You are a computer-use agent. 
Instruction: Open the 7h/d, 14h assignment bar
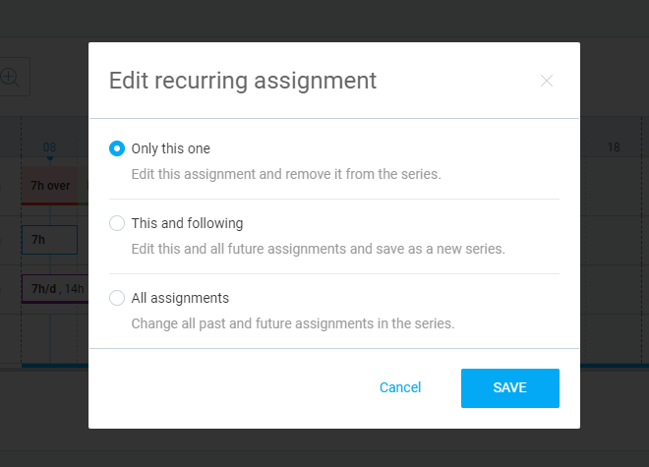[55, 289]
